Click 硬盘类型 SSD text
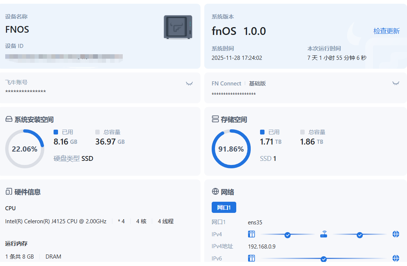The width and height of the screenshot is (407, 266). click(x=73, y=158)
